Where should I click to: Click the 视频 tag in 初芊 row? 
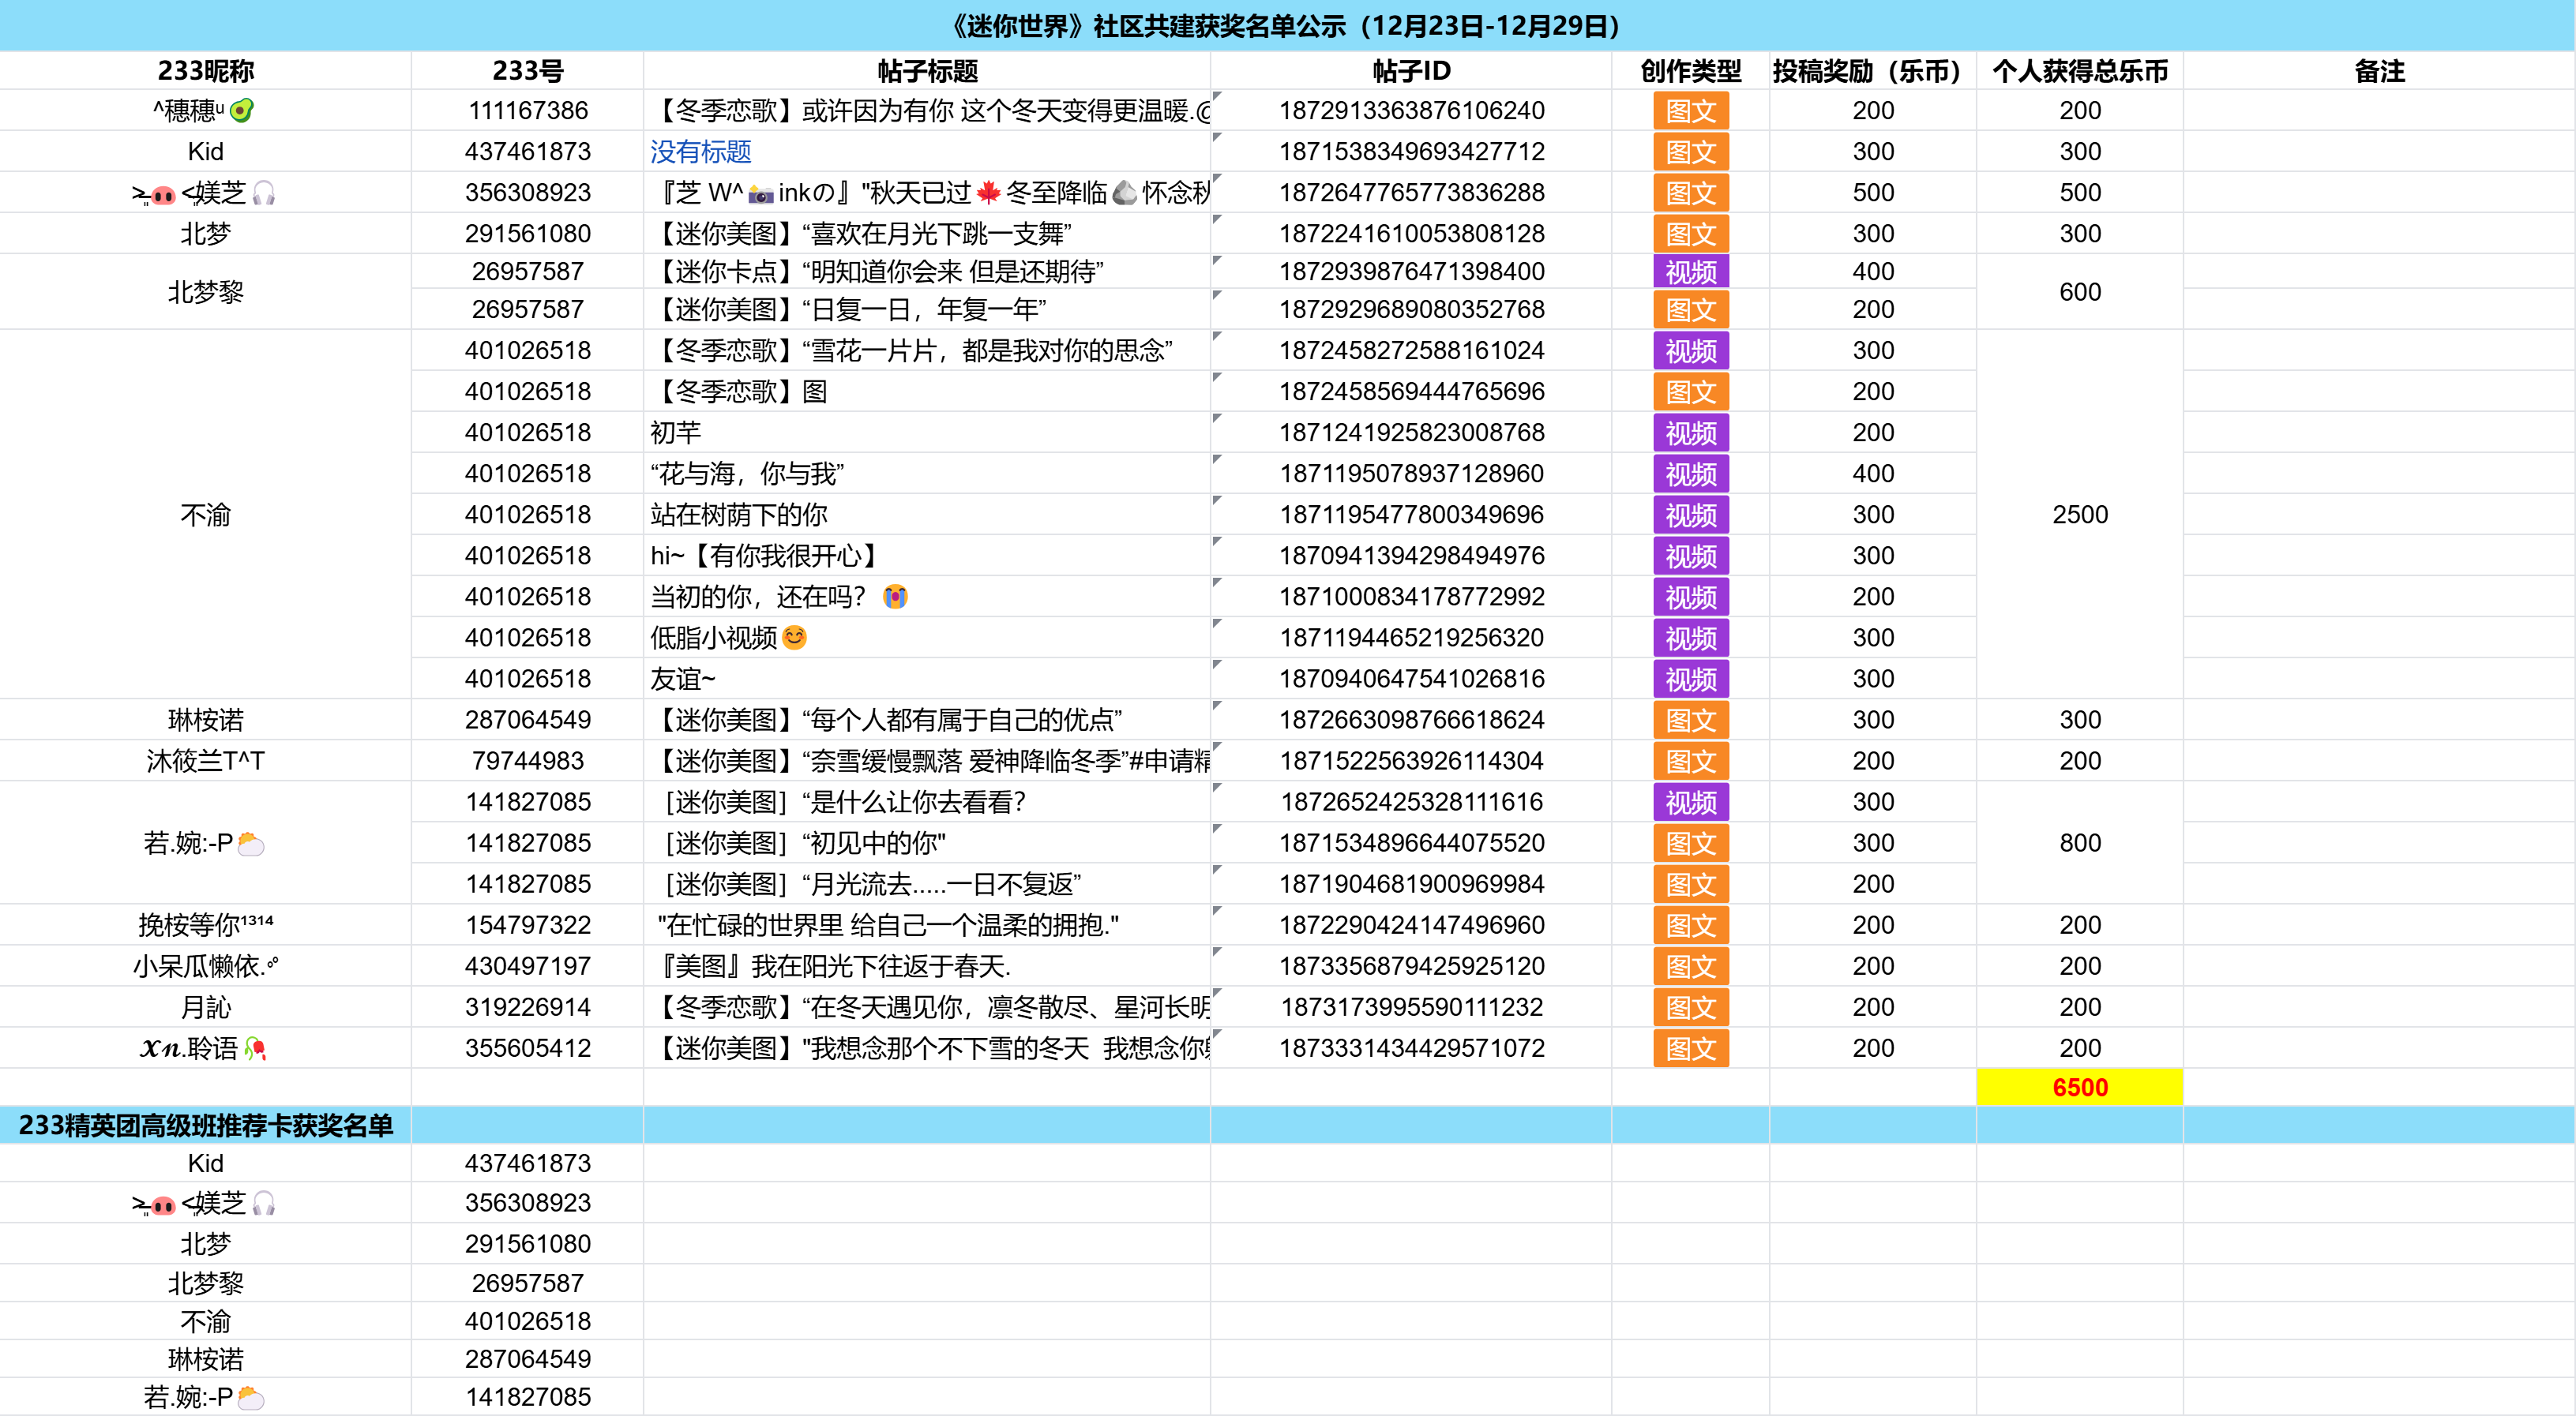(x=1690, y=433)
